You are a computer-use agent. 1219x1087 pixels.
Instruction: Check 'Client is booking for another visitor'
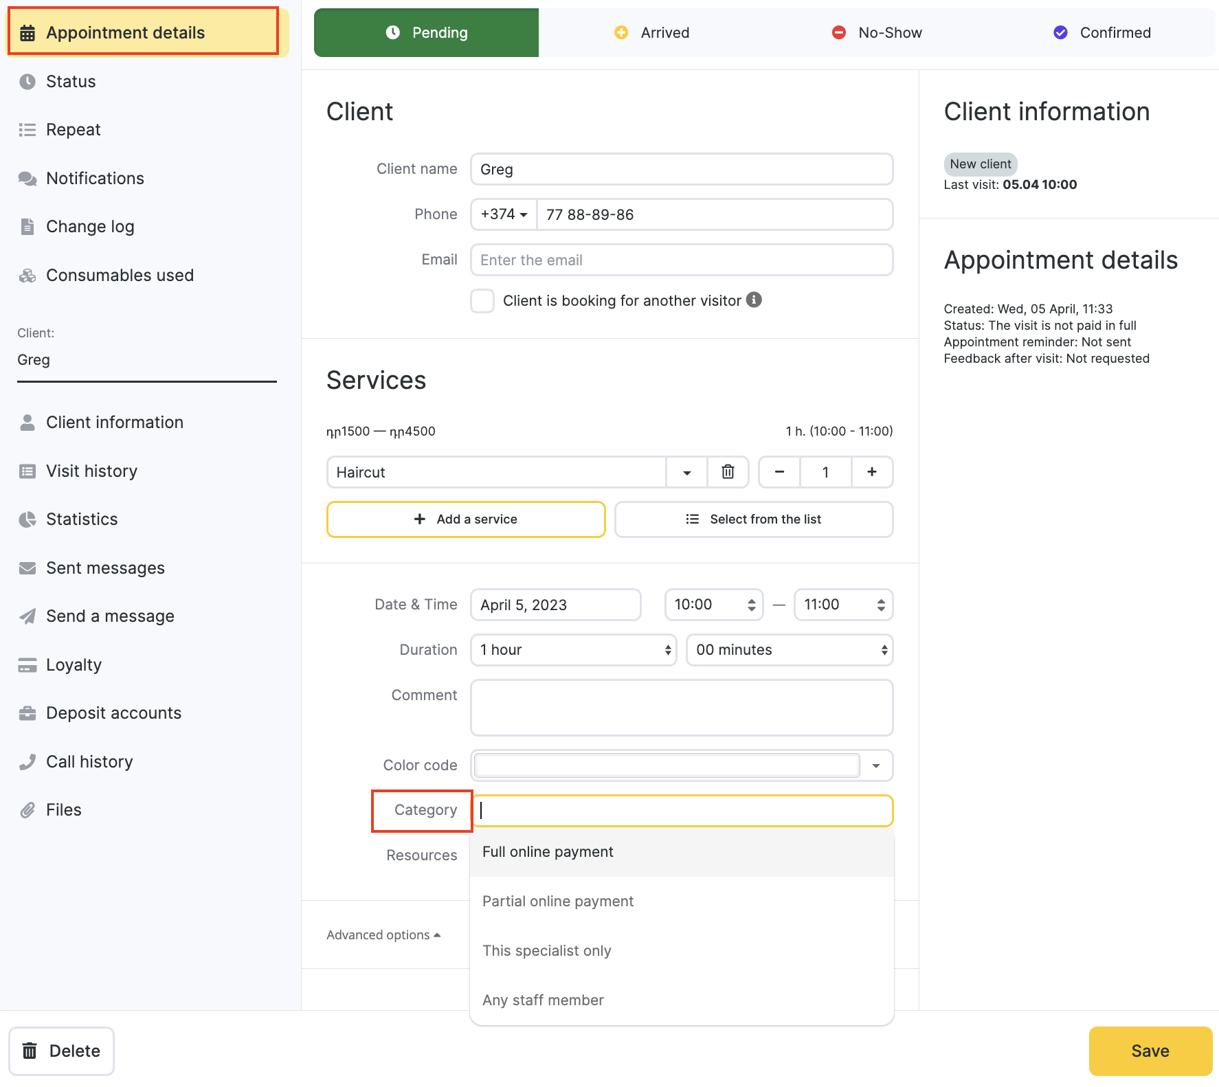point(482,301)
